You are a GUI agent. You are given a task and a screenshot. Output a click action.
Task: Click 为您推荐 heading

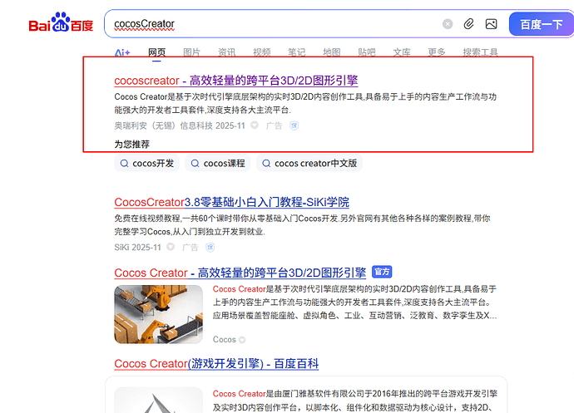131,144
